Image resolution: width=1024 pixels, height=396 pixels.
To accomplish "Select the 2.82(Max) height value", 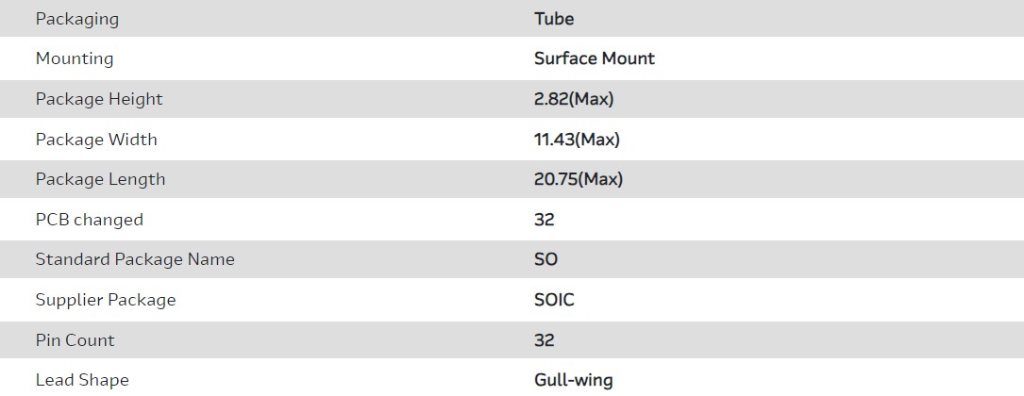I will pos(574,99).
